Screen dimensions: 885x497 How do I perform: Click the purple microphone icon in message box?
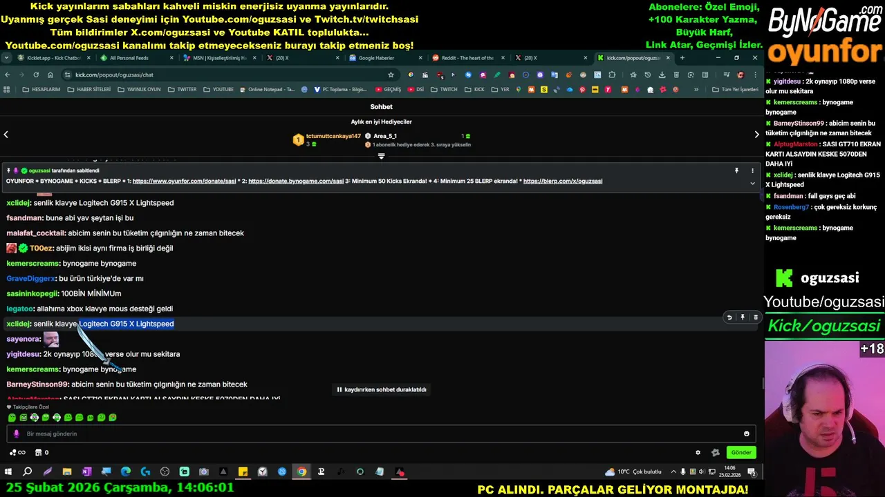tap(17, 433)
